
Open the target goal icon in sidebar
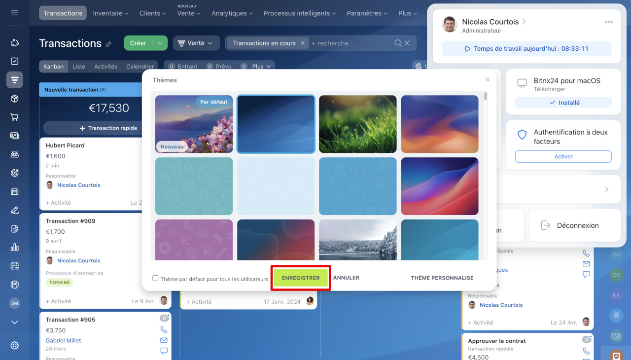[14, 173]
